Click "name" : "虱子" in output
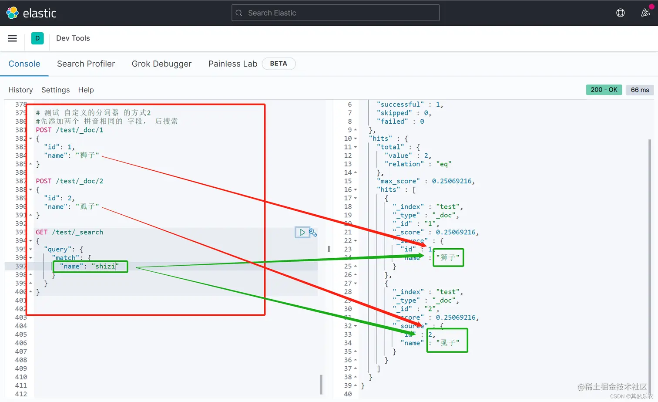 430,343
